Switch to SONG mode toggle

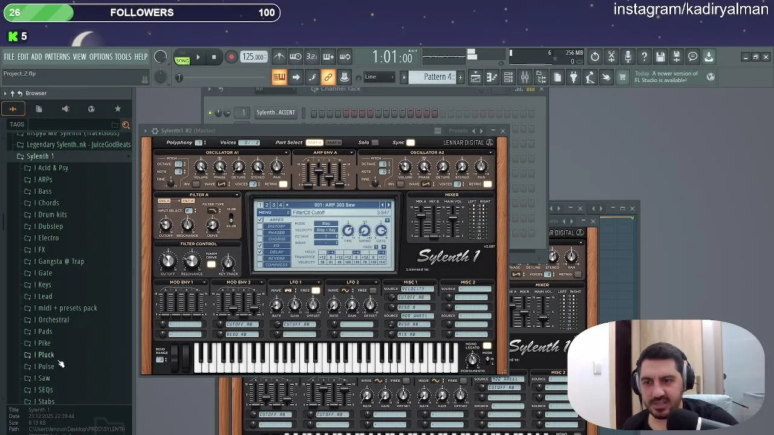click(182, 60)
